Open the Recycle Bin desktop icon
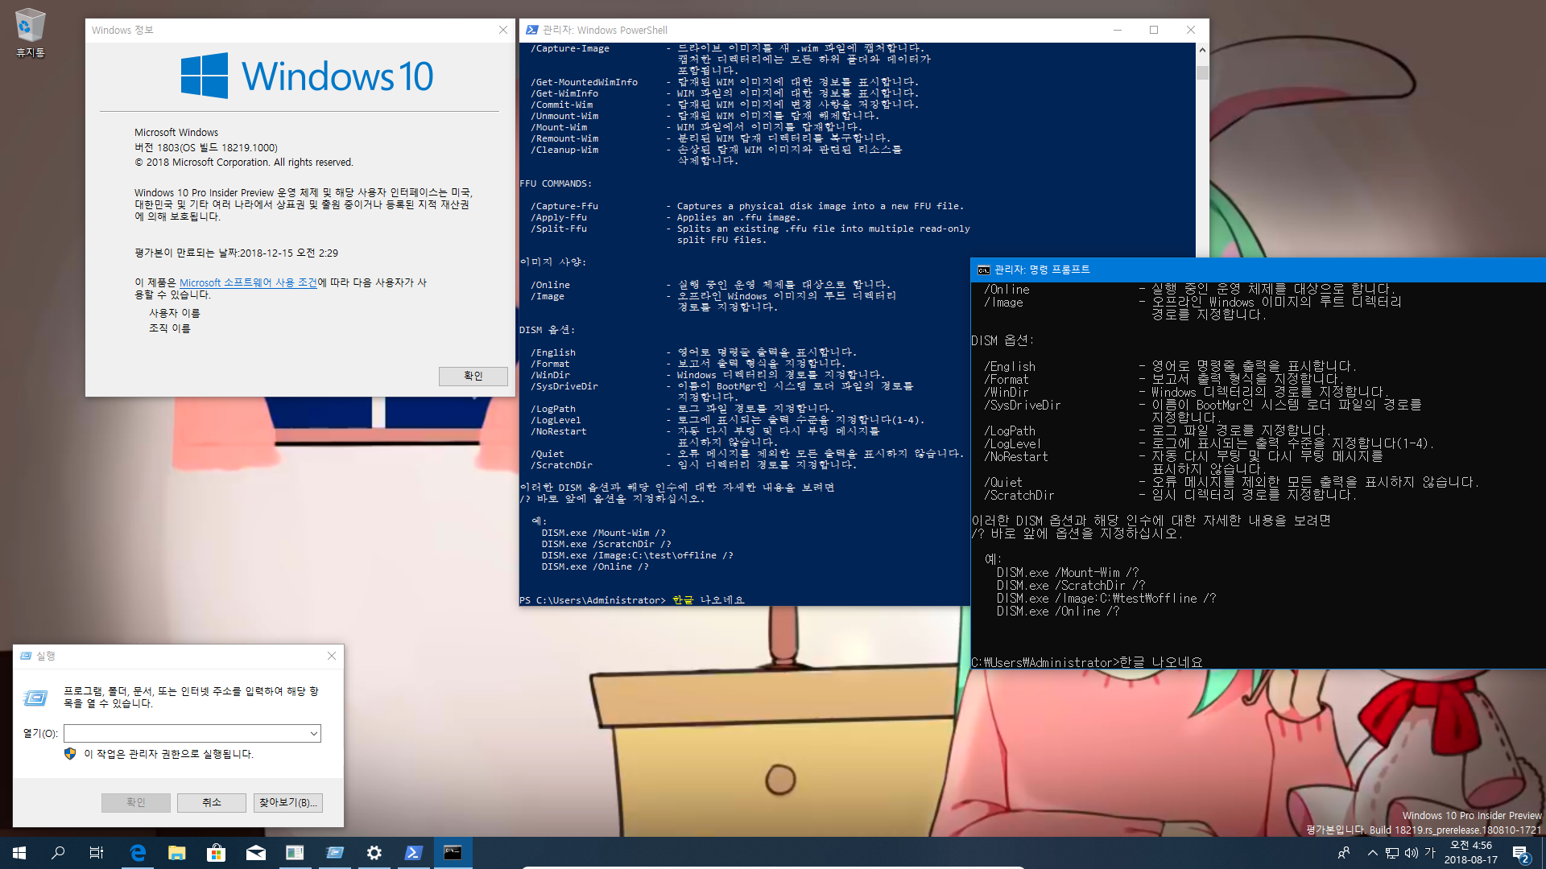The width and height of the screenshot is (1546, 869). [x=30, y=33]
